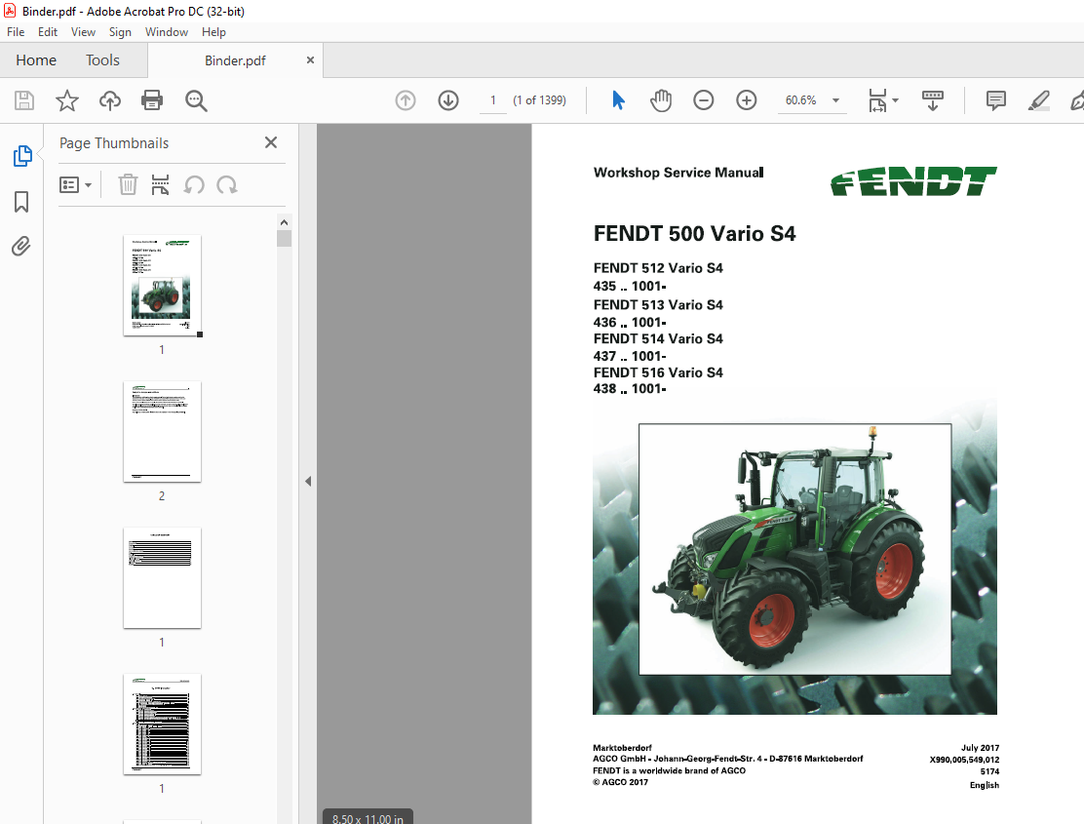This screenshot has width=1084, height=824.
Task: Switch to the Home tab
Action: click(x=36, y=60)
